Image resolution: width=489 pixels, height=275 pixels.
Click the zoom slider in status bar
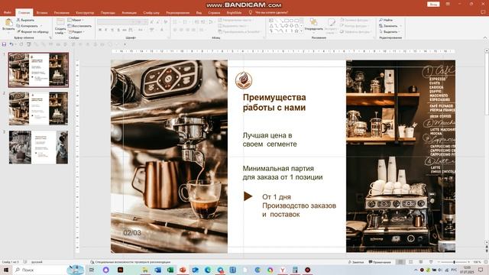tap(454, 262)
